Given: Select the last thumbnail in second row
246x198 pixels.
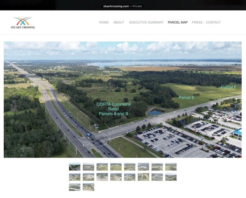Looking at the screenshot, I should tap(171, 177).
